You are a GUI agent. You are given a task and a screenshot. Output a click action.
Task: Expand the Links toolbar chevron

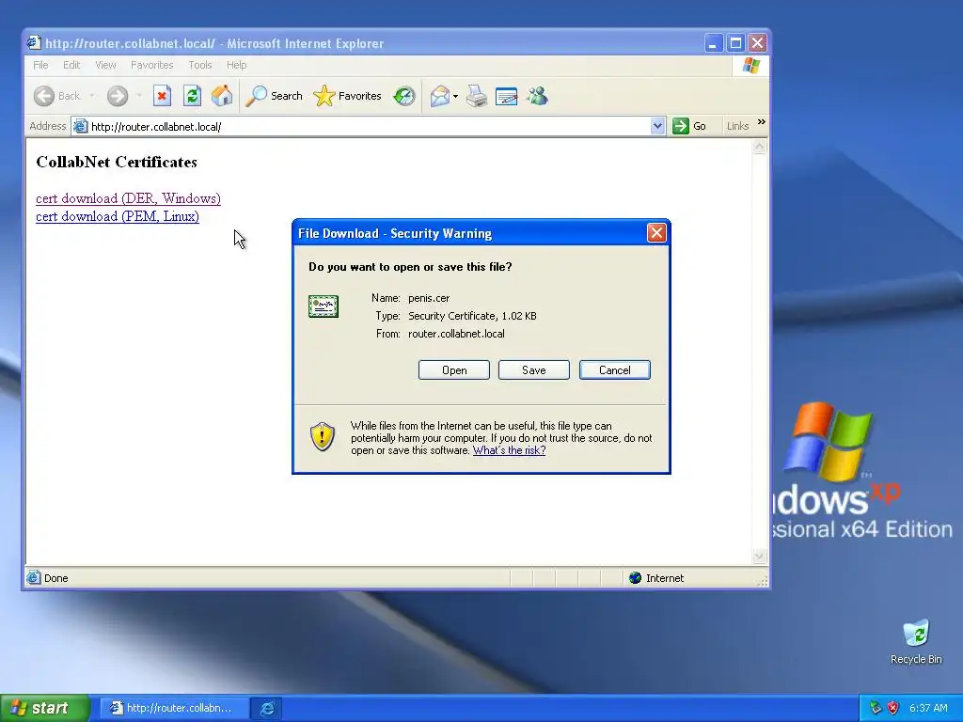(762, 122)
